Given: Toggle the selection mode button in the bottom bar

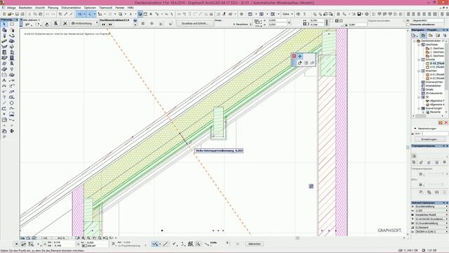Looking at the screenshot, I should [154, 244].
